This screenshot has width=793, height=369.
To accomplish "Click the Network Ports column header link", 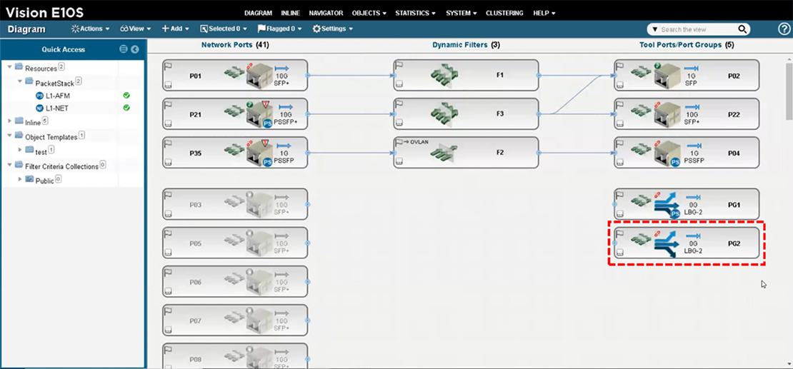I will pos(227,45).
